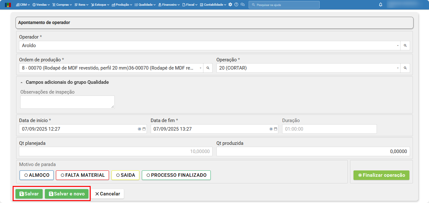The height and width of the screenshot is (203, 429).
Task: Open the Fiscal menu
Action: pyautogui.click(x=190, y=5)
